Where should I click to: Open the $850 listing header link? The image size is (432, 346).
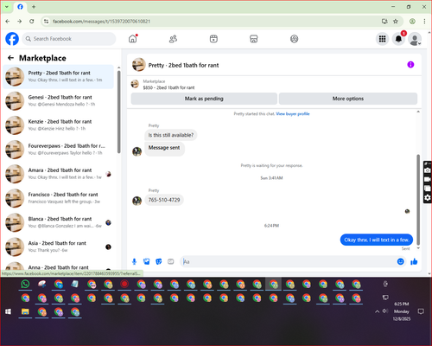point(168,87)
